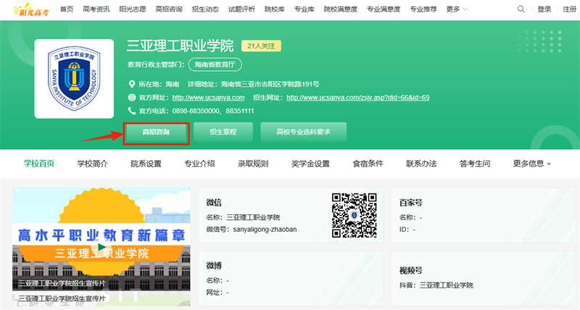The image size is (580, 310).
Task: Open the official site link www.ucsanya.com
Action: (x=208, y=98)
